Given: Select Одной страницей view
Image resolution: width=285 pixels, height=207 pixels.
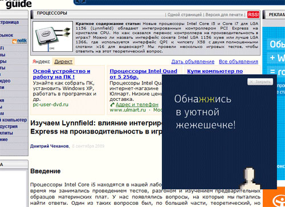Looking at the screenshot, I should pos(185,15).
